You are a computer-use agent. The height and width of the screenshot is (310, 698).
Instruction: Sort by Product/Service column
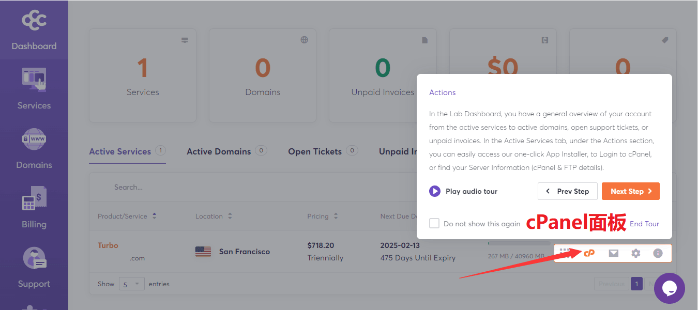[x=154, y=216]
